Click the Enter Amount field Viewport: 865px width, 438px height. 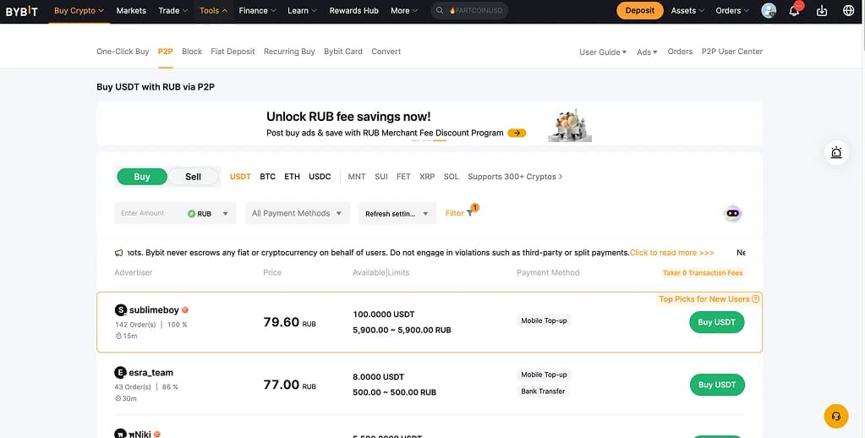coord(148,213)
